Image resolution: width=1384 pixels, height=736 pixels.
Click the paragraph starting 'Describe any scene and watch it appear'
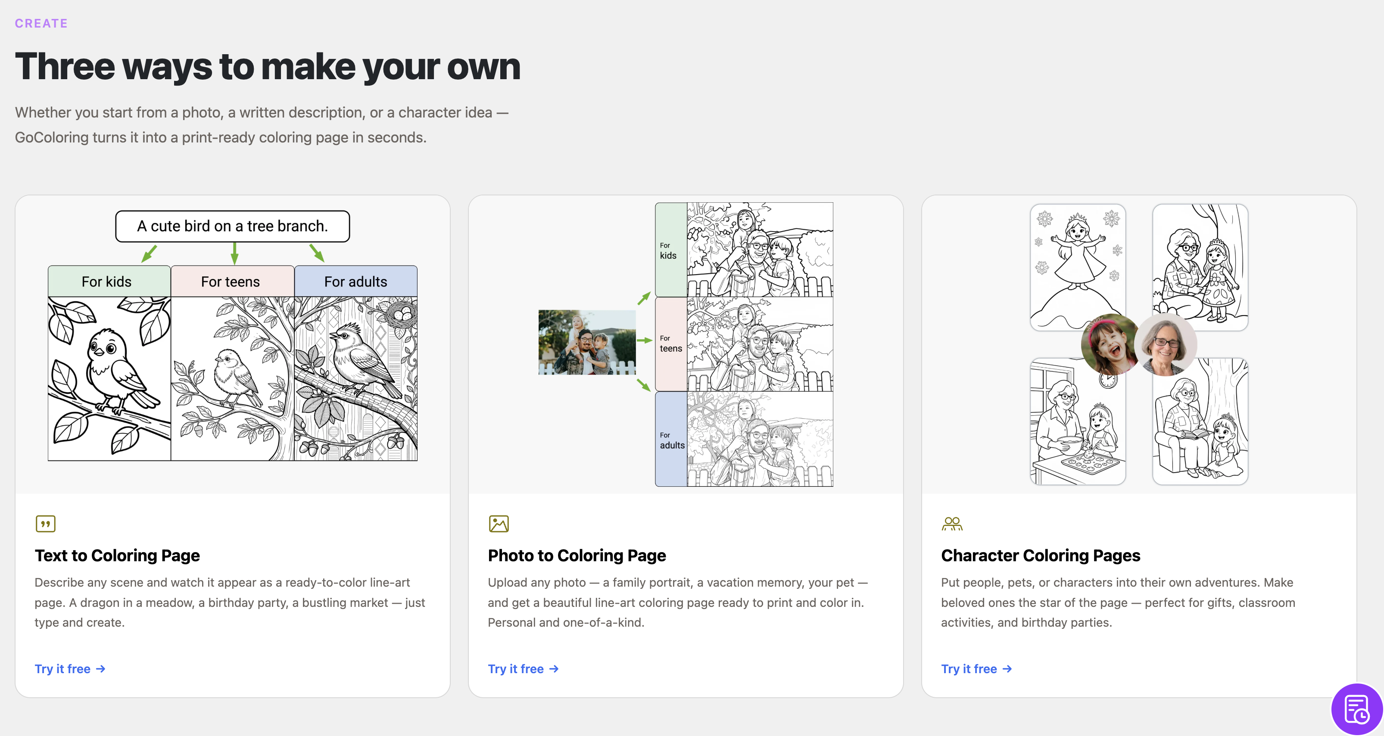(x=230, y=602)
